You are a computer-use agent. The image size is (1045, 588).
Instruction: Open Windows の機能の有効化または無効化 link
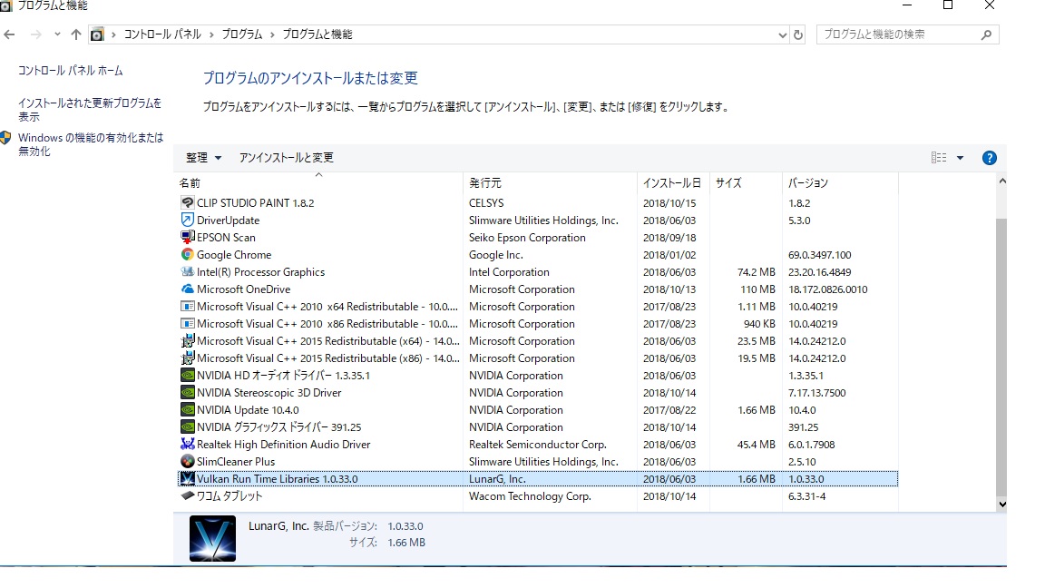(91, 144)
